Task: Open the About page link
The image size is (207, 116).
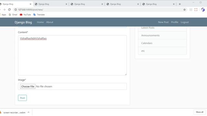Action: click(49, 22)
